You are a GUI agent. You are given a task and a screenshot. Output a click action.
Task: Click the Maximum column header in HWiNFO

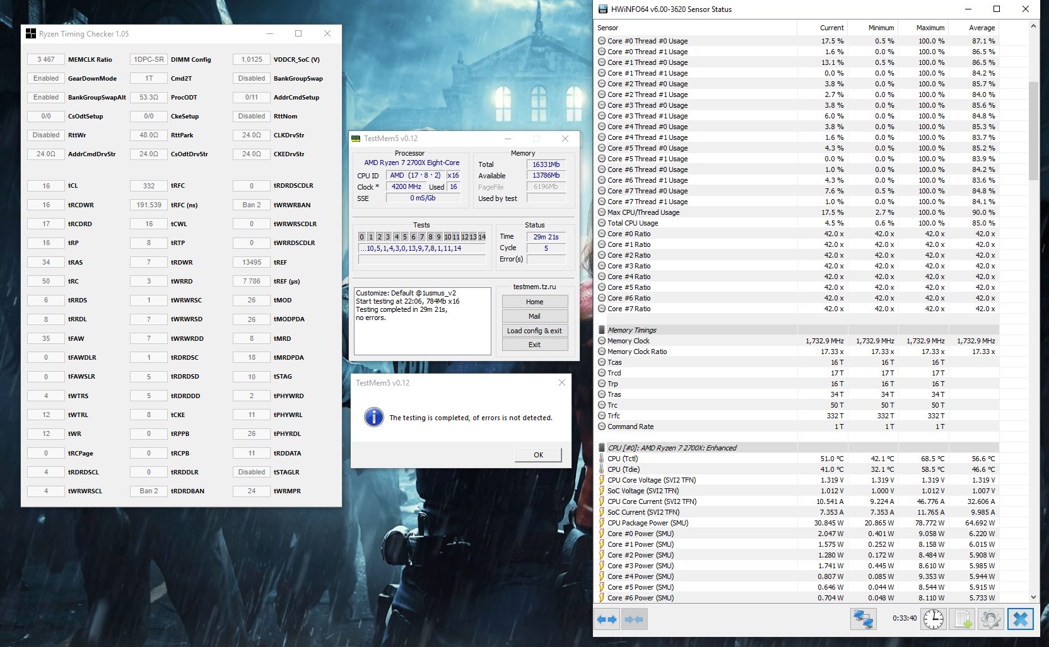tap(923, 28)
